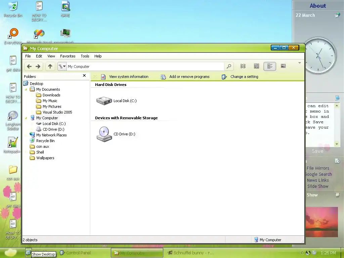The image size is (344, 258).
Task: Open the Favorites menu
Action: pos(68,56)
